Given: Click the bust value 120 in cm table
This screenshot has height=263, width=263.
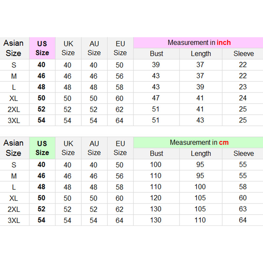Looking at the screenshot, I should (x=156, y=198).
